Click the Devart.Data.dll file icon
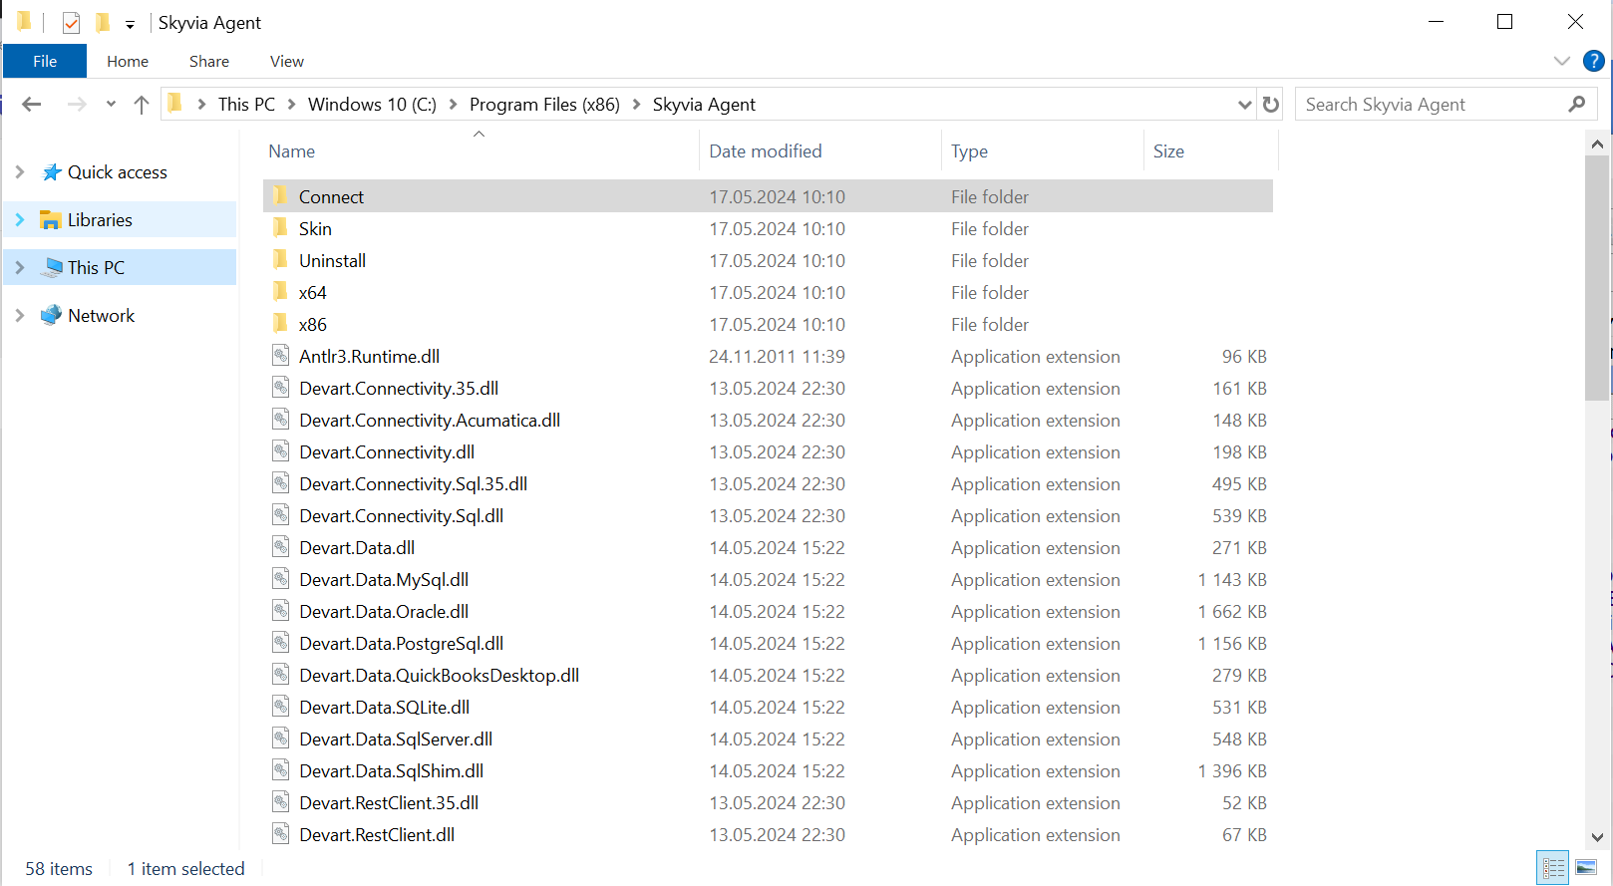Screen dimensions: 1613x886 coord(281,547)
